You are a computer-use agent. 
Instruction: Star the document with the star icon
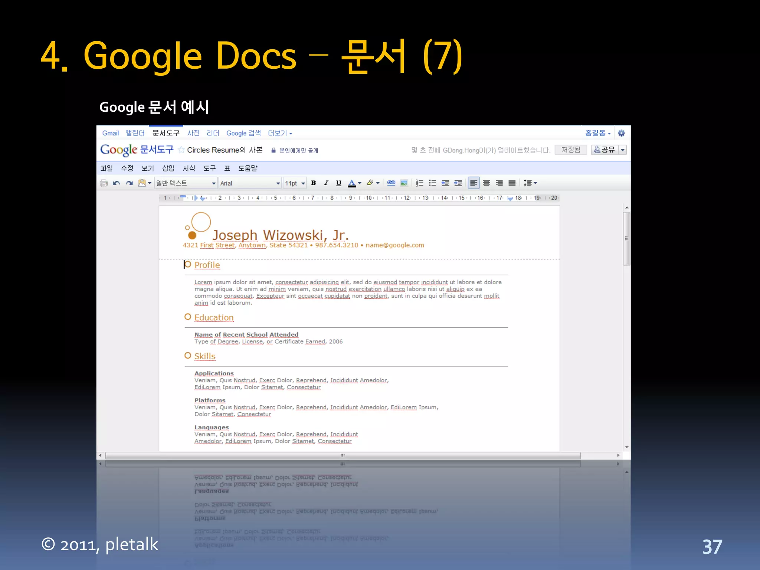click(181, 150)
